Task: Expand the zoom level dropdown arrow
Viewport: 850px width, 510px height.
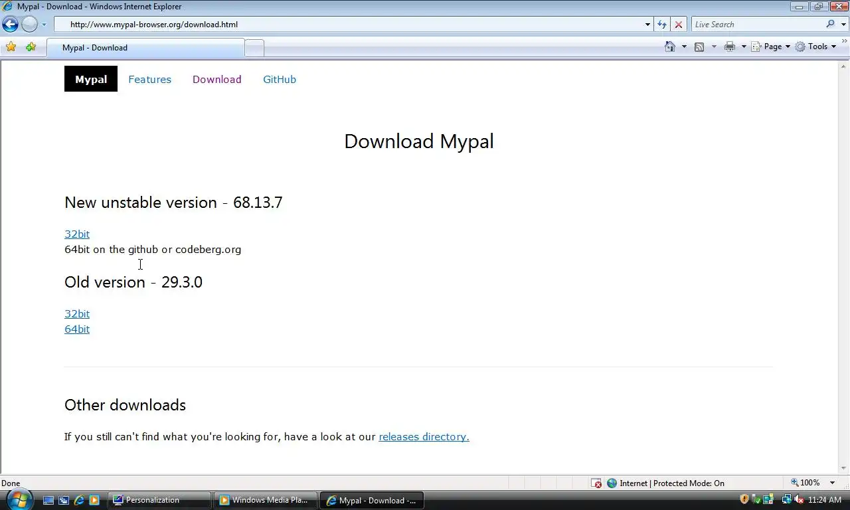Action: (832, 483)
